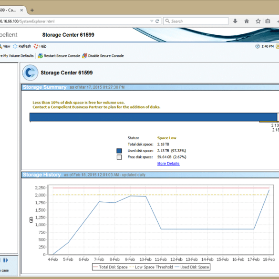The width and height of the screenshot is (279, 279).
Task: Click the 11-Feb label on chart axis
Action: point(161,259)
